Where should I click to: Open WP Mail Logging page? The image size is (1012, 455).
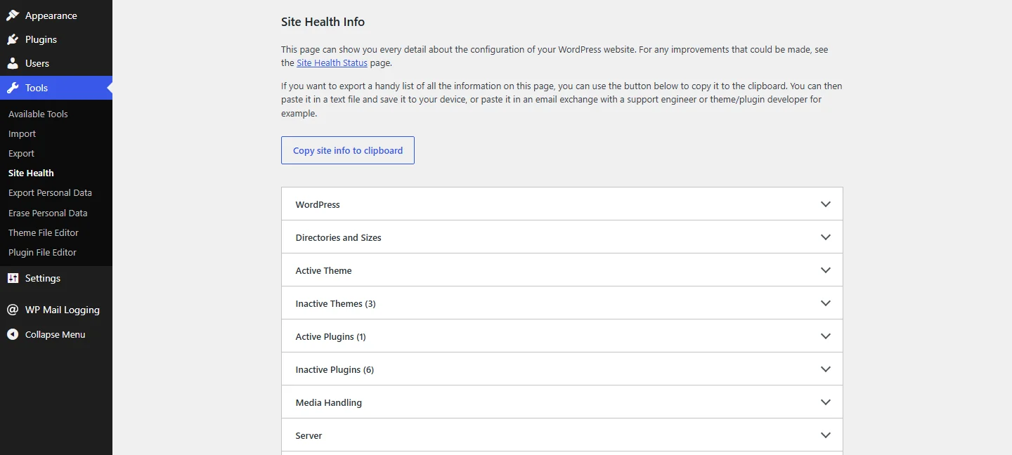tap(56, 310)
